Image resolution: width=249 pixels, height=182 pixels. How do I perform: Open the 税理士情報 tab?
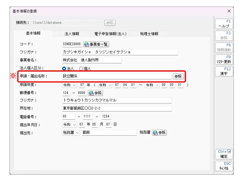coord(149,34)
